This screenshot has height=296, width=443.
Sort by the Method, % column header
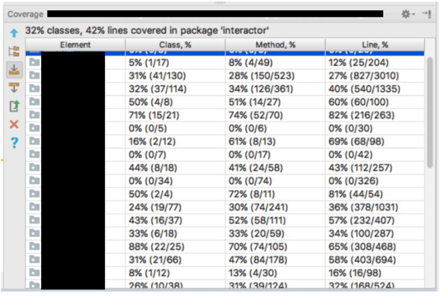point(275,45)
